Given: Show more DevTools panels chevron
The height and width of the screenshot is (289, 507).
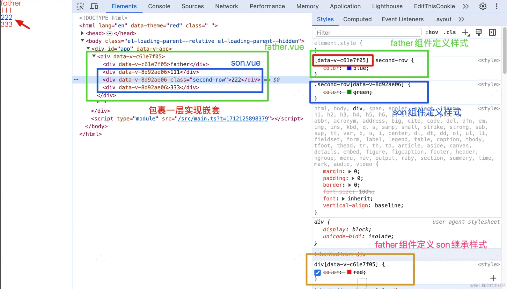Looking at the screenshot, I should [466, 6].
